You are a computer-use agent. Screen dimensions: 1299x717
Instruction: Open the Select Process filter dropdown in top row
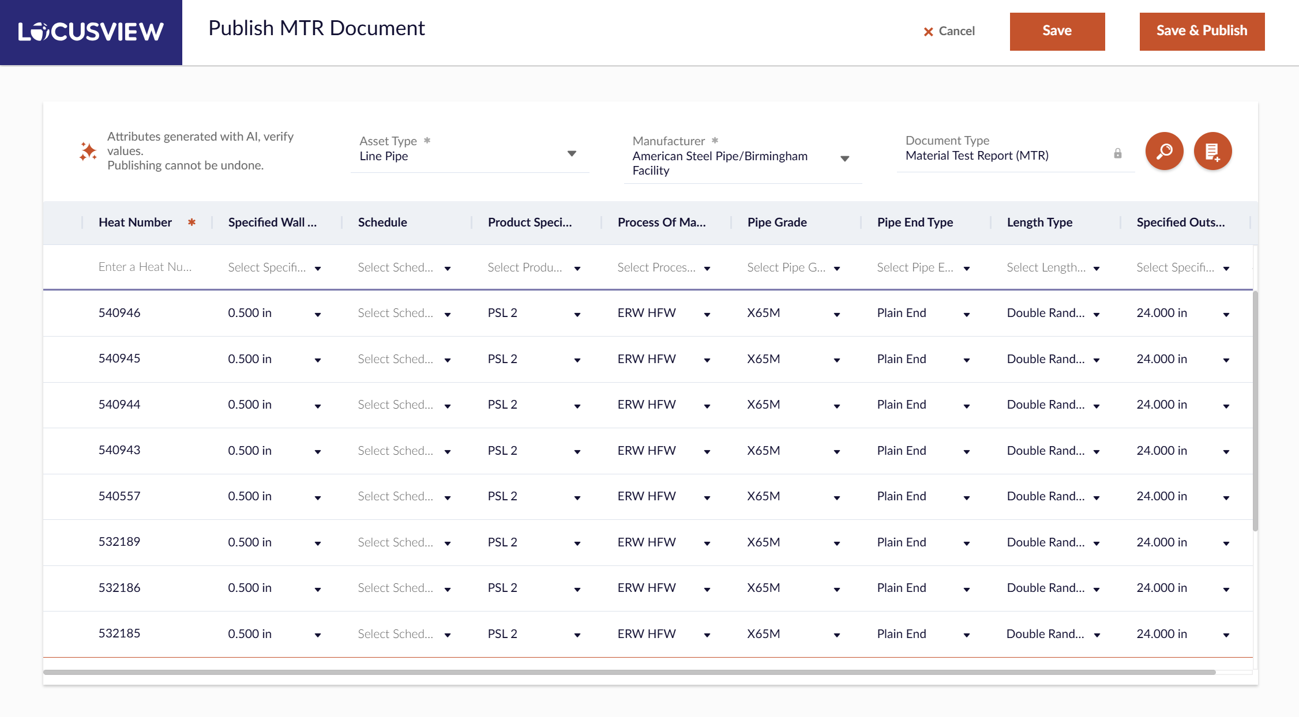point(707,269)
